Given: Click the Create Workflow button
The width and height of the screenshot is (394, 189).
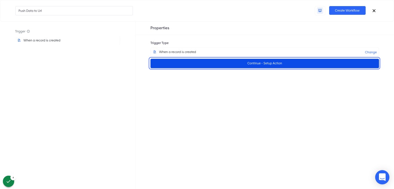Looking at the screenshot, I should click(347, 10).
